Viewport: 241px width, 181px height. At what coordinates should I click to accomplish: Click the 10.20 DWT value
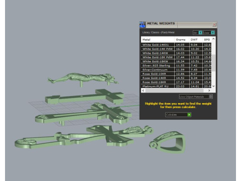(195, 49)
